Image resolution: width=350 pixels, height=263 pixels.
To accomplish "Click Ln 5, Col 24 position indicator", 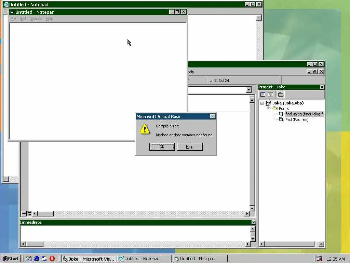I will tap(219, 80).
